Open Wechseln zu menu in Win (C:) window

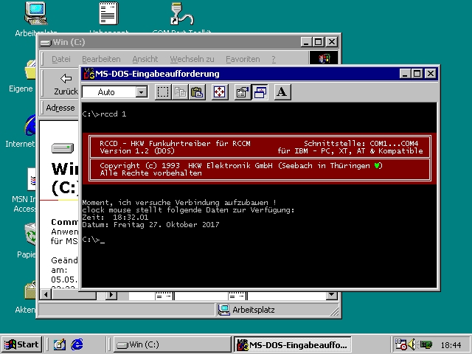tap(192, 59)
